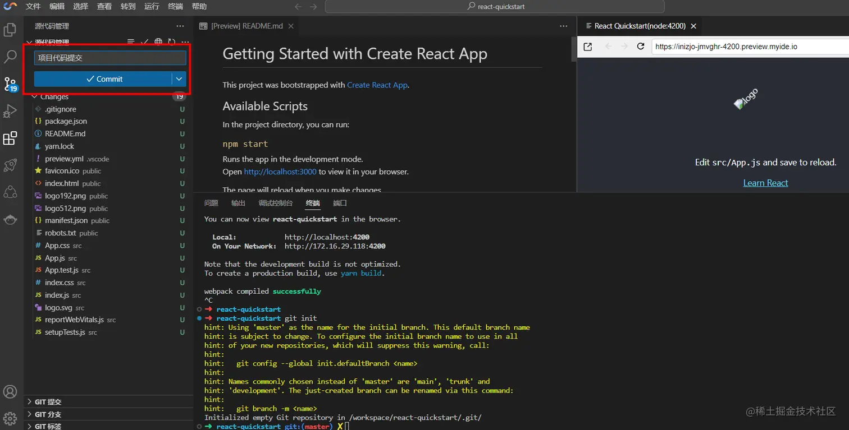This screenshot has height=430, width=849.
Task: Select logo.svg in Changes list
Action: pos(109,308)
